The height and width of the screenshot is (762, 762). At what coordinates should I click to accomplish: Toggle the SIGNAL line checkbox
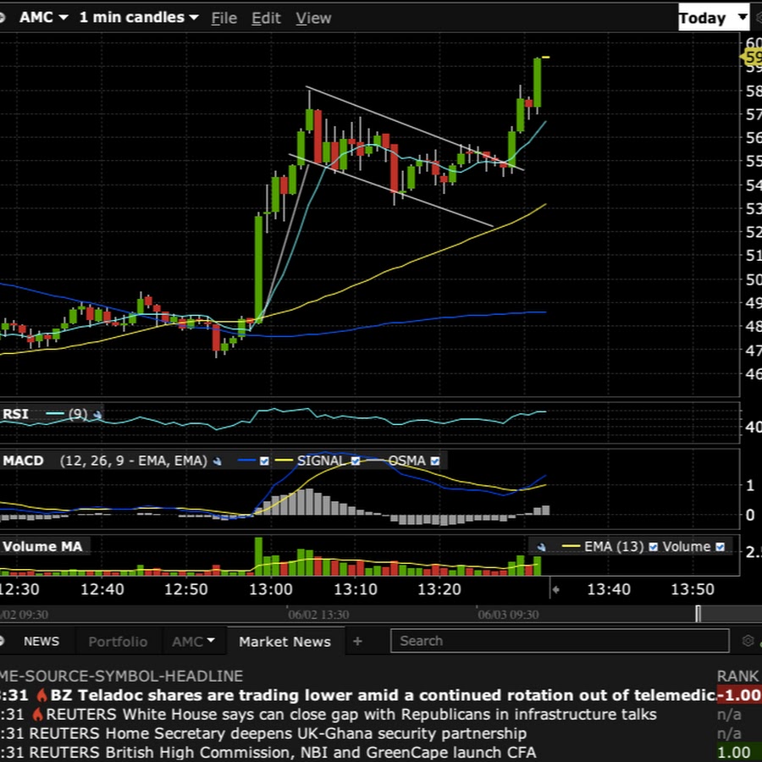(356, 461)
